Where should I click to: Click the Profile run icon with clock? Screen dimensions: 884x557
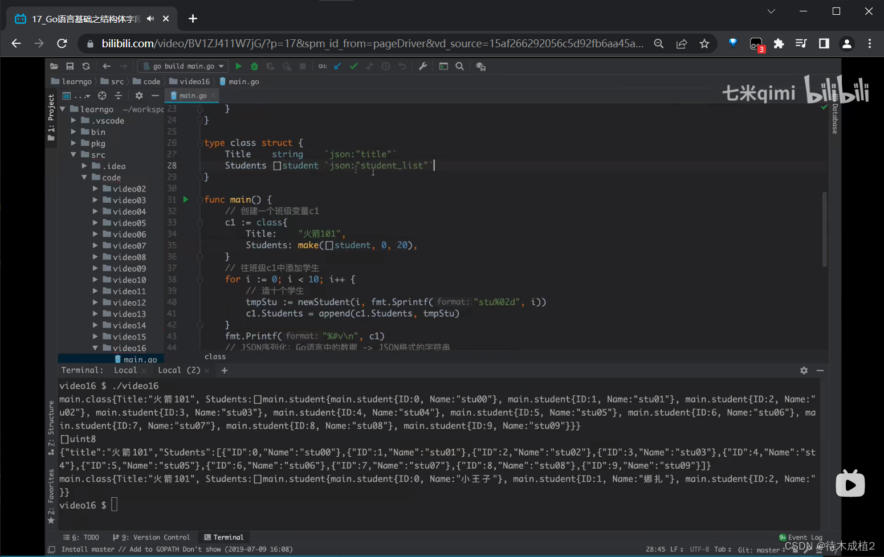click(x=287, y=67)
